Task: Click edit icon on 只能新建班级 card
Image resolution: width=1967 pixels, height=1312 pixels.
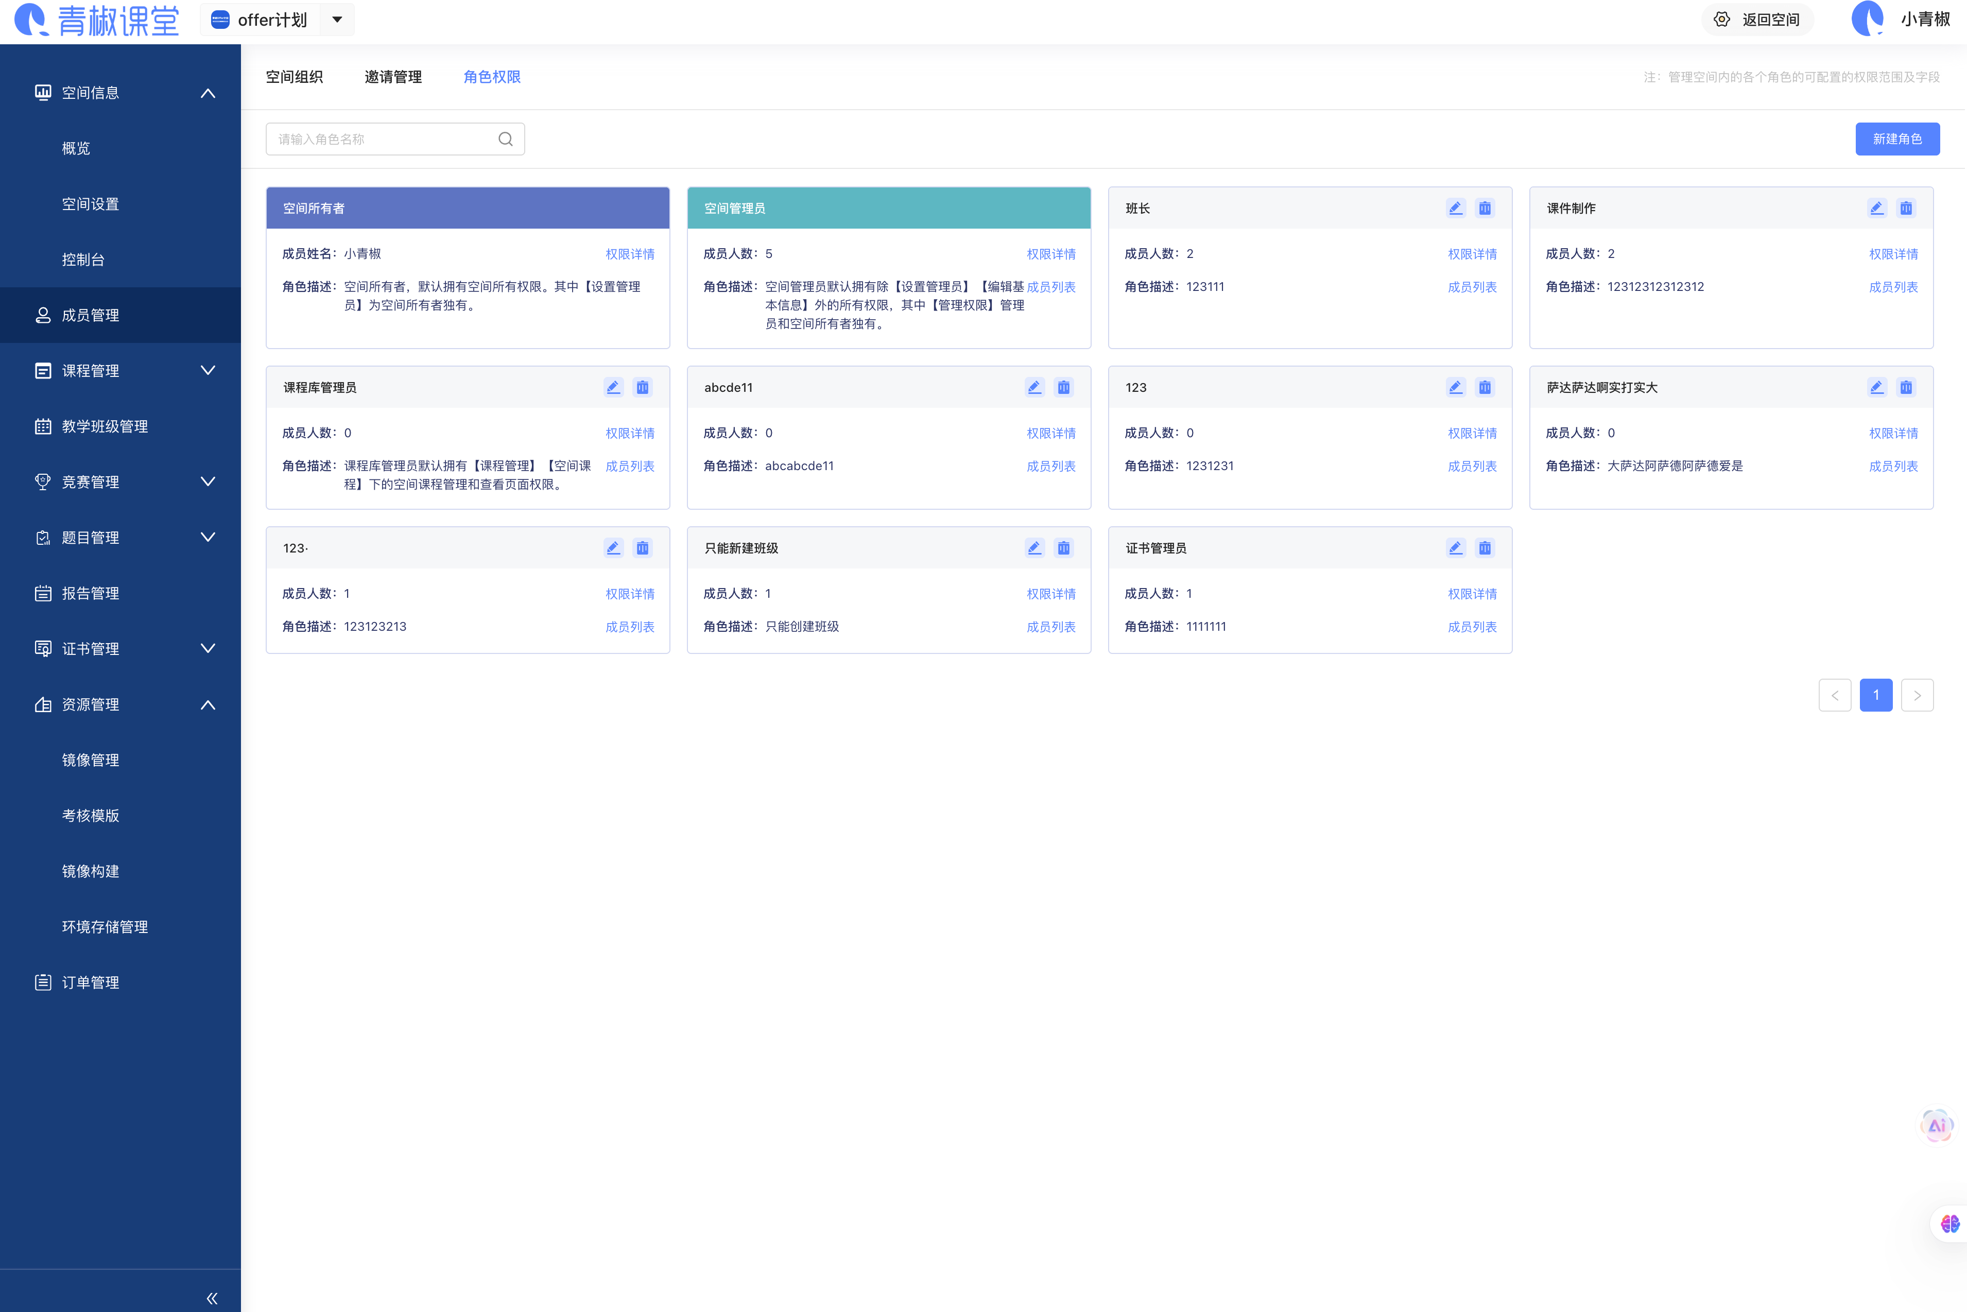Action: coord(1034,548)
